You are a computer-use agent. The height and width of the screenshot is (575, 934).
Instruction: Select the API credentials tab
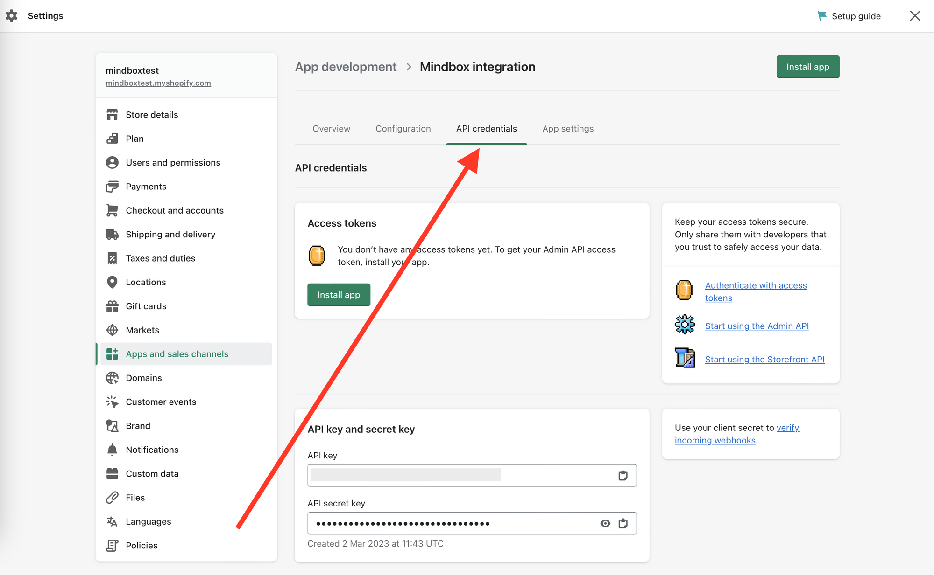click(x=487, y=129)
